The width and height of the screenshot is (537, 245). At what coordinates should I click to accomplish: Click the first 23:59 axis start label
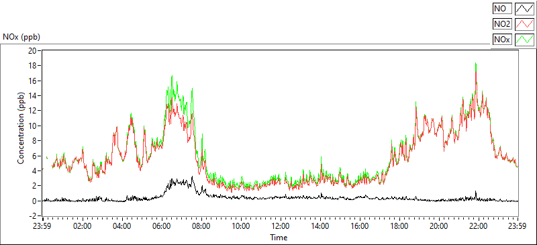(x=43, y=226)
